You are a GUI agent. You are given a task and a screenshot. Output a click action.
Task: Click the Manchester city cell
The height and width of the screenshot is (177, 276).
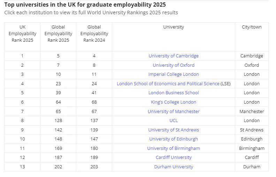[x=252, y=111]
